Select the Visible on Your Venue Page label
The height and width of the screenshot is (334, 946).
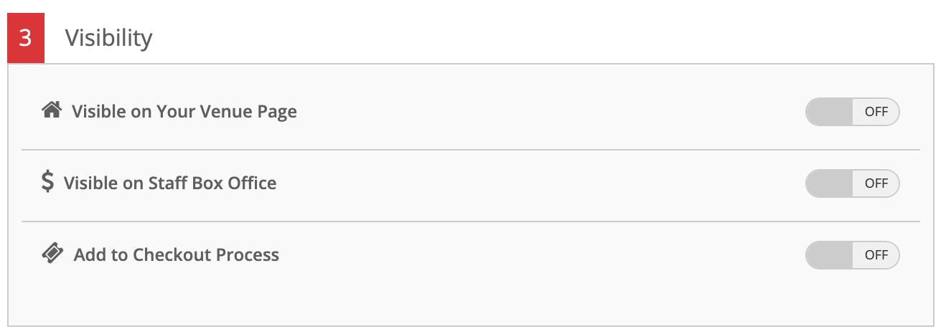[184, 112]
